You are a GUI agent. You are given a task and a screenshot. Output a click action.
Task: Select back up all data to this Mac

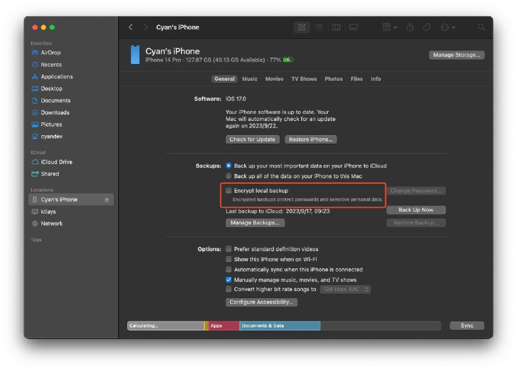229,176
